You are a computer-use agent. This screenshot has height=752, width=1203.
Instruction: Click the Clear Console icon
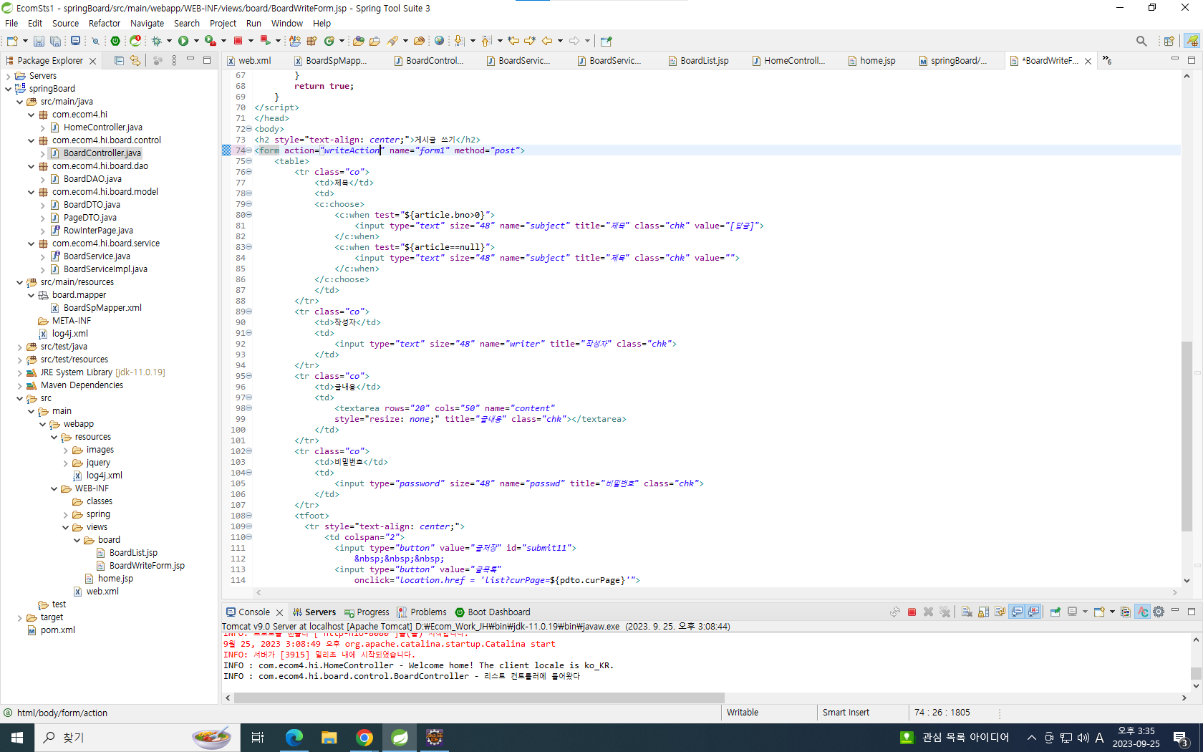point(967,612)
